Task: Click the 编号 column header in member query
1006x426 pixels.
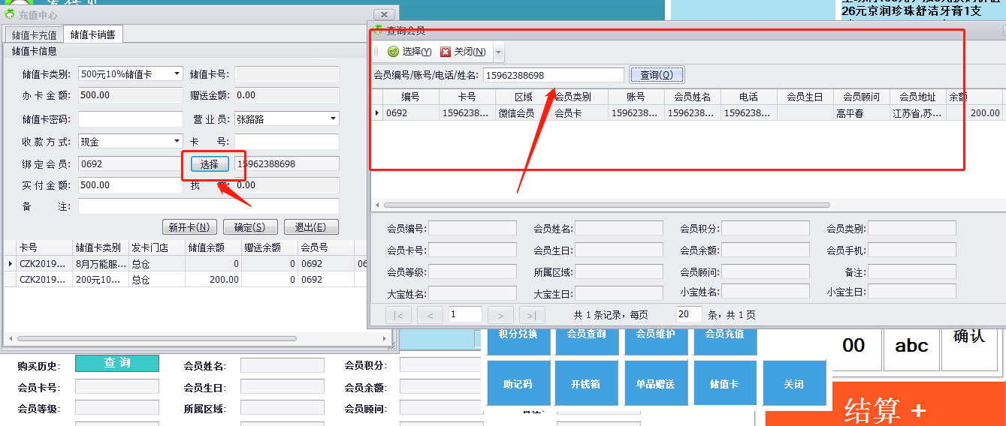Action: pyautogui.click(x=411, y=97)
